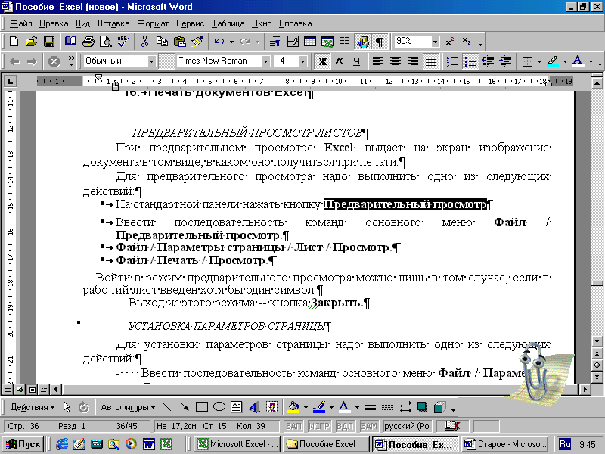Screen dimensions: 605x454
Task: Decrease the paragraph indent
Action: [488, 61]
